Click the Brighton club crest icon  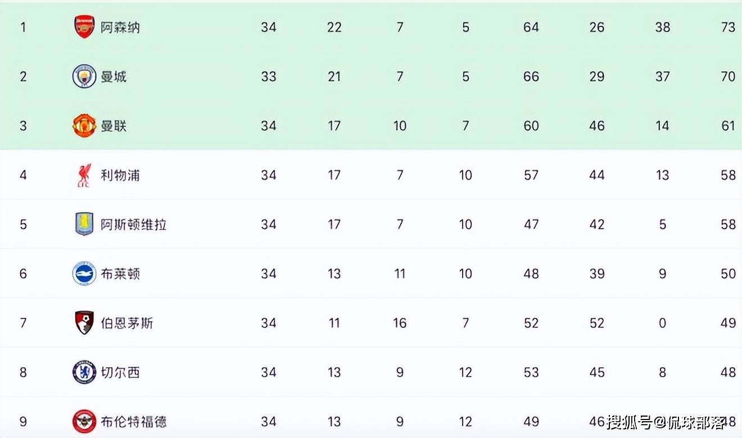84,274
